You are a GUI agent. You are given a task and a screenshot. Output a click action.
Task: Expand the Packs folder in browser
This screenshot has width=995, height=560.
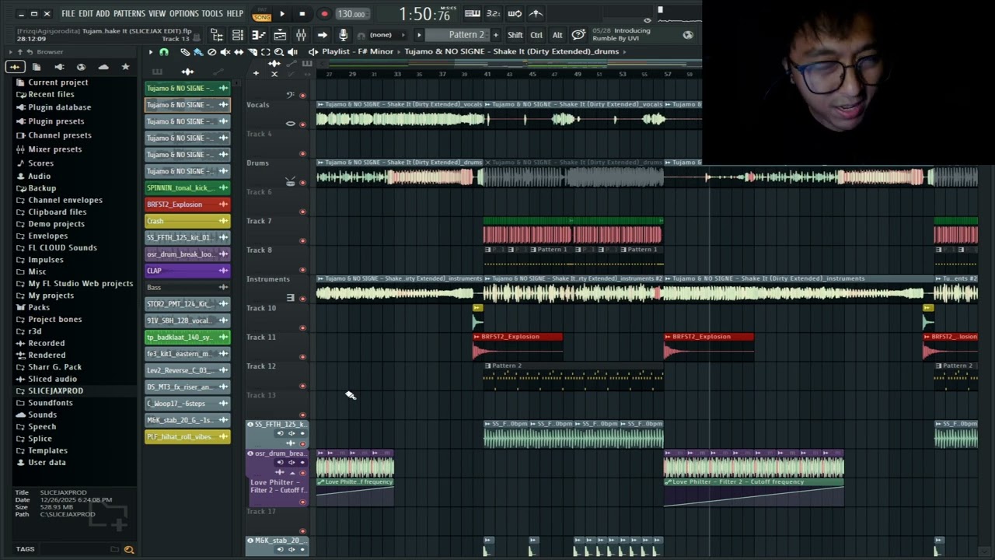click(39, 307)
